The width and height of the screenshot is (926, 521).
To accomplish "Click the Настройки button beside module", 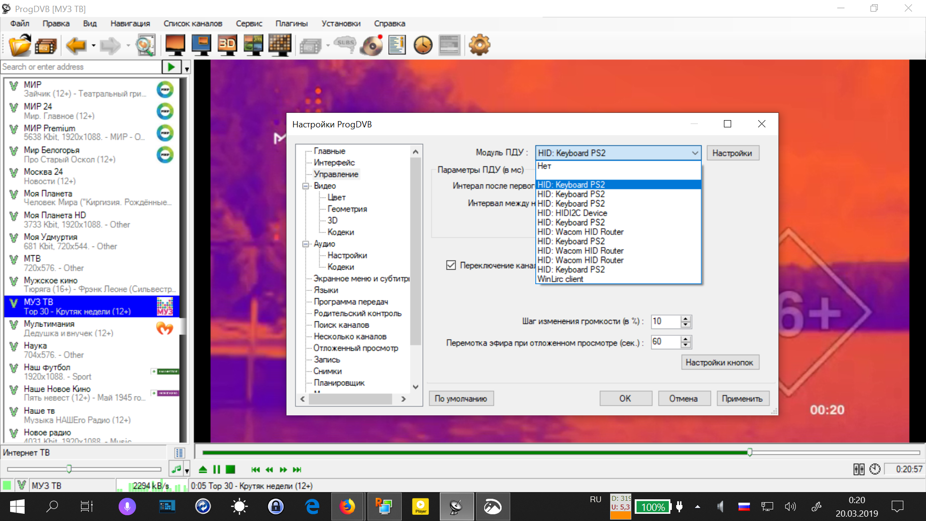I will [732, 153].
